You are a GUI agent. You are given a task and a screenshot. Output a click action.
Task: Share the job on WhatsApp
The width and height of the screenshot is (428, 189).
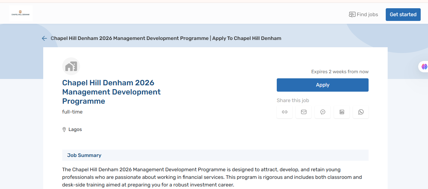(361, 112)
